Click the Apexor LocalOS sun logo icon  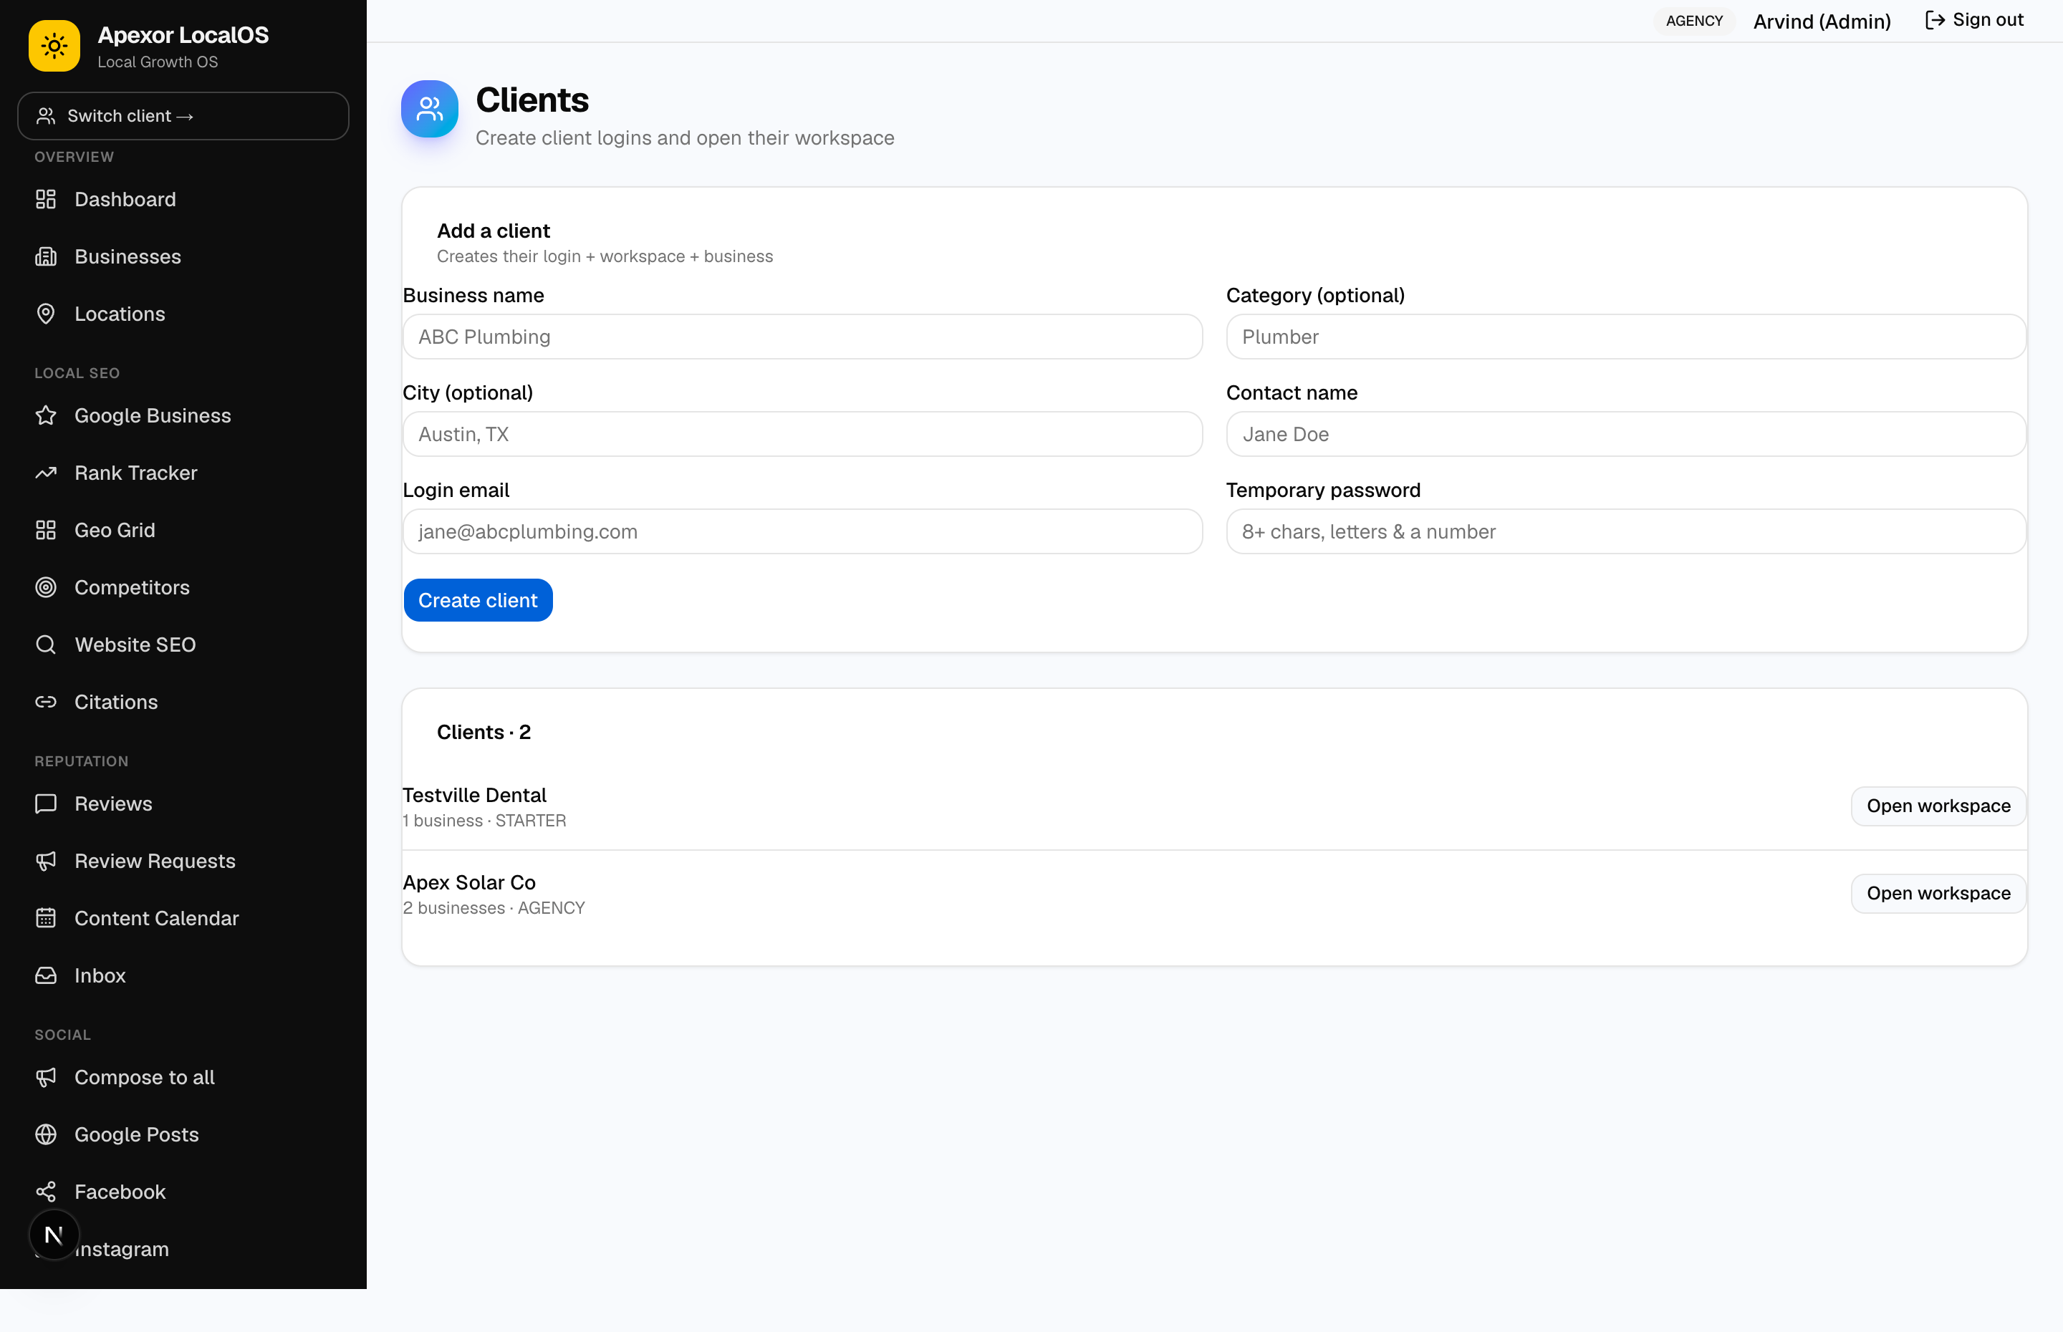click(x=54, y=46)
